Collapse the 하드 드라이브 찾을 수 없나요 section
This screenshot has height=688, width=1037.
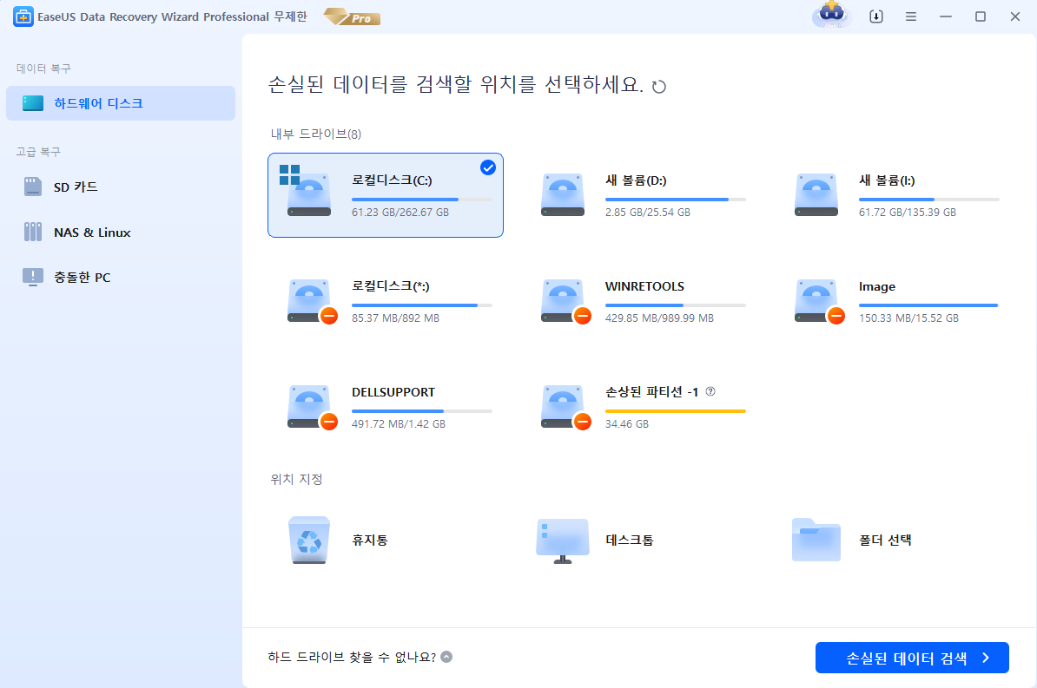click(x=448, y=659)
